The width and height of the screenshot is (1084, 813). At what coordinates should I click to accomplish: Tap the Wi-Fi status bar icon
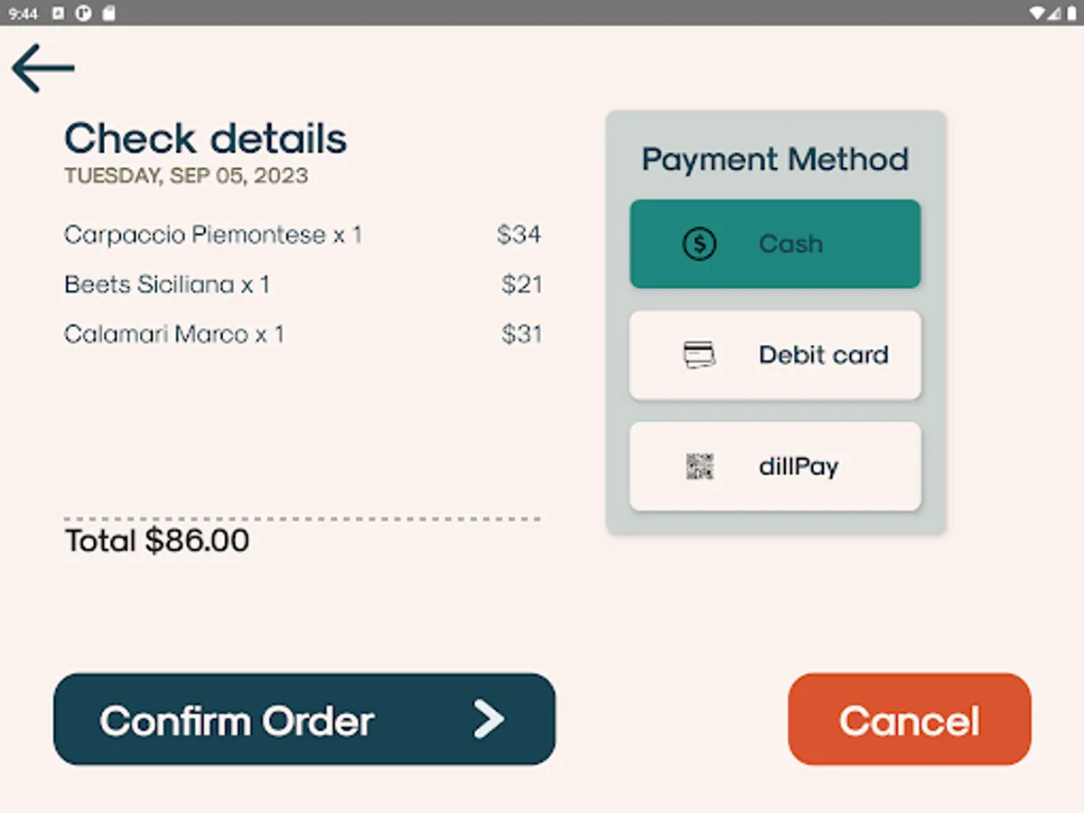1036,13
